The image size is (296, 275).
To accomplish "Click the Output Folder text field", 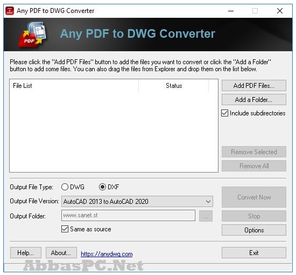I will [x=128, y=215].
